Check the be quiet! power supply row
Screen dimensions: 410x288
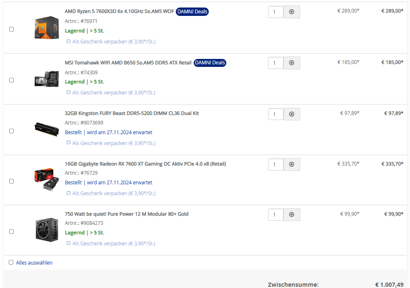coord(12,232)
